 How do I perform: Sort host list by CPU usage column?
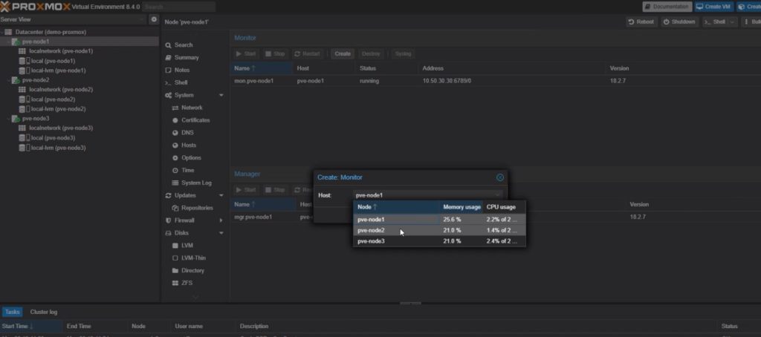click(x=504, y=207)
